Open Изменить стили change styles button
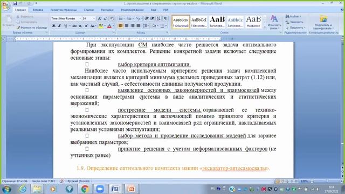Image resolution: width=345 pixels, height=194 pixels. point(274,22)
